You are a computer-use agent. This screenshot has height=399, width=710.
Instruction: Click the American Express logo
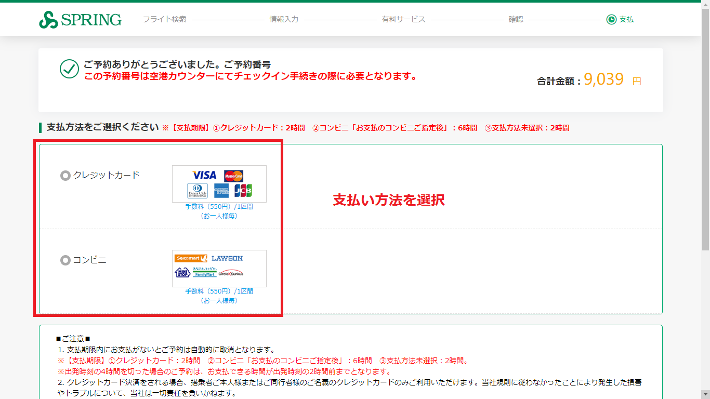(221, 191)
